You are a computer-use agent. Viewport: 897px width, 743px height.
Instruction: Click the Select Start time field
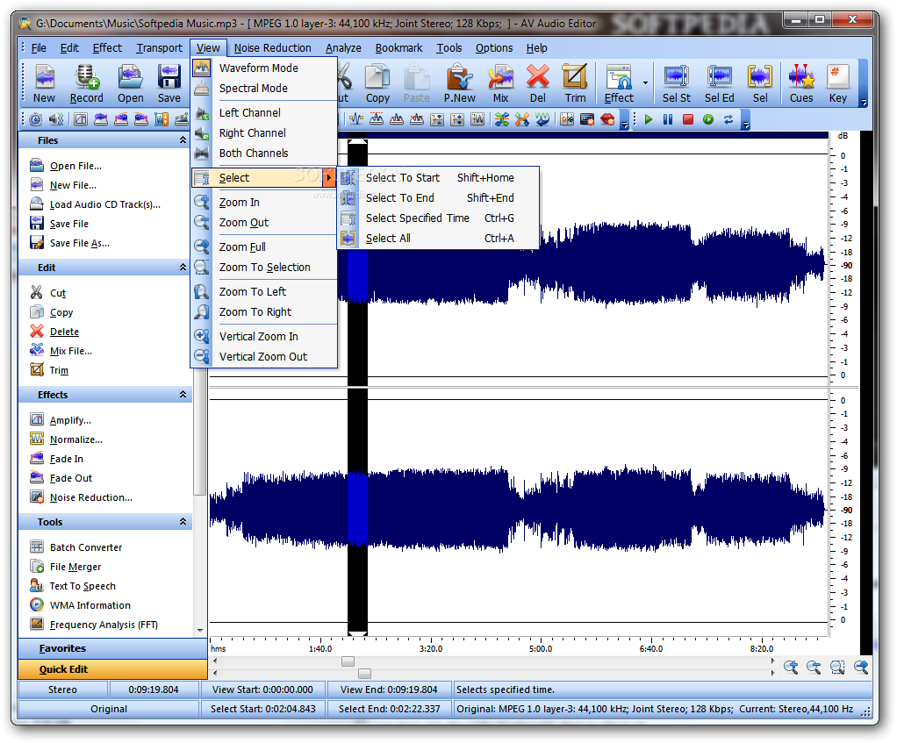(263, 709)
